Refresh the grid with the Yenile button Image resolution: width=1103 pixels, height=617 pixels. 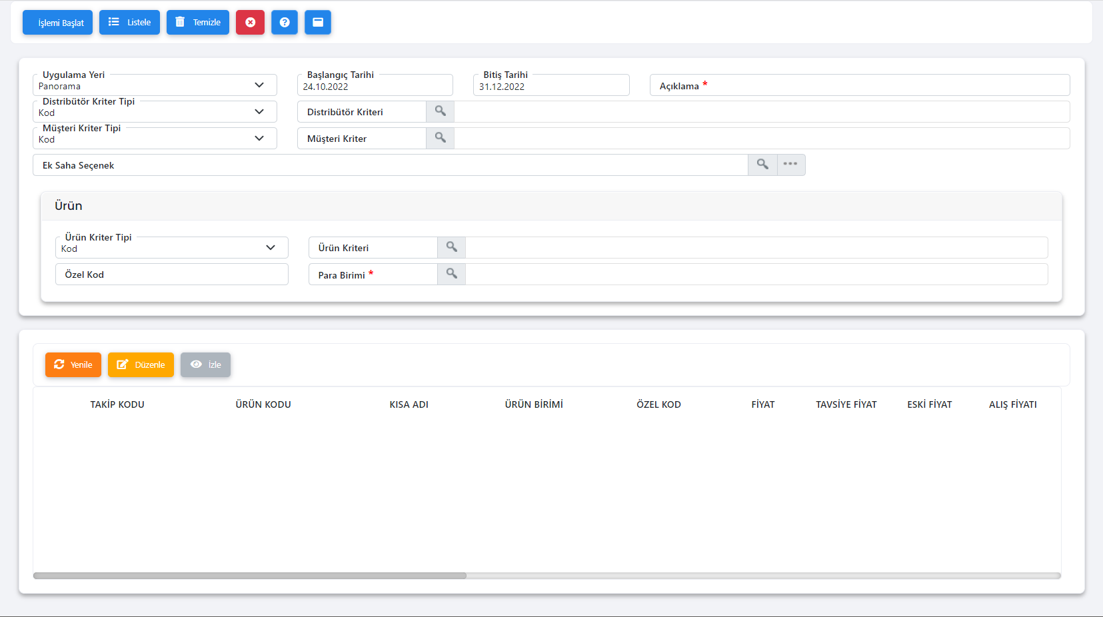pos(73,364)
